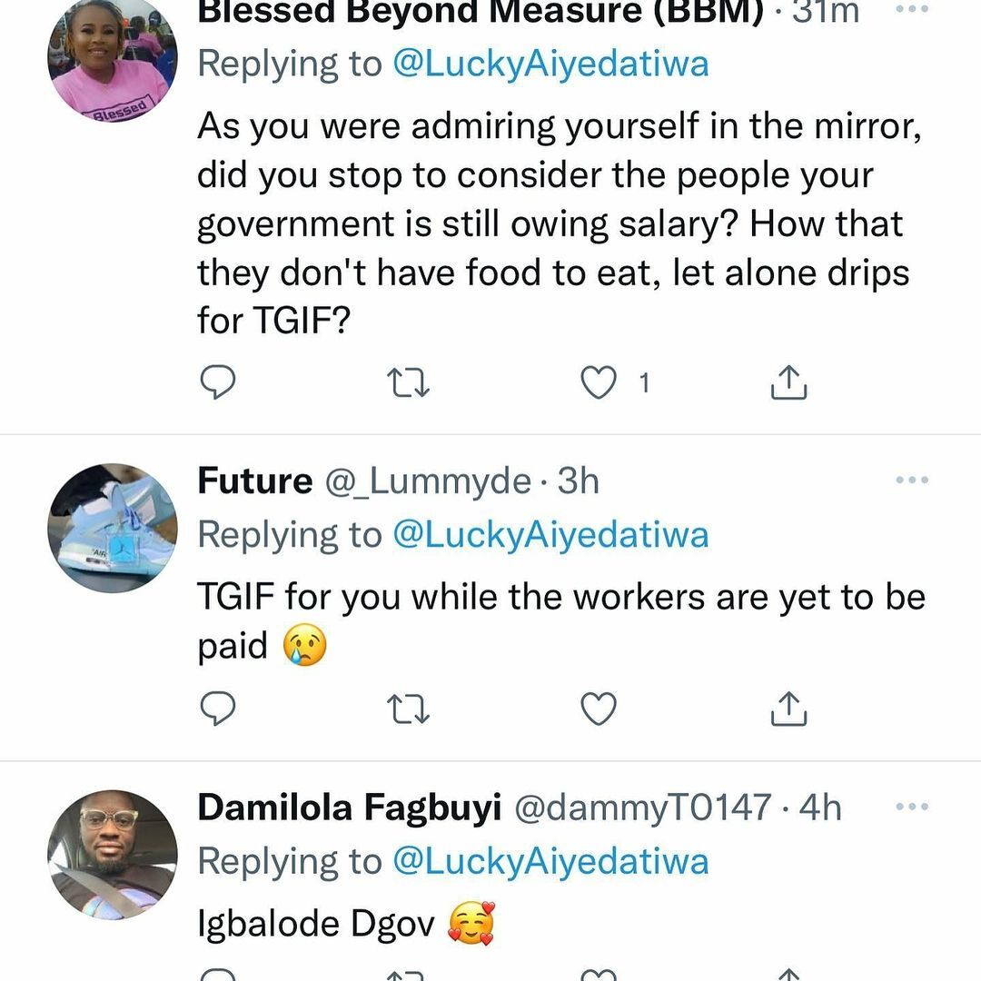Share Future's tweet about workers

788,708
